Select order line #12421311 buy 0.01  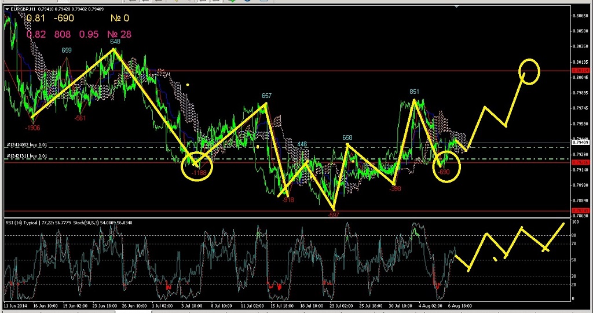coord(26,156)
